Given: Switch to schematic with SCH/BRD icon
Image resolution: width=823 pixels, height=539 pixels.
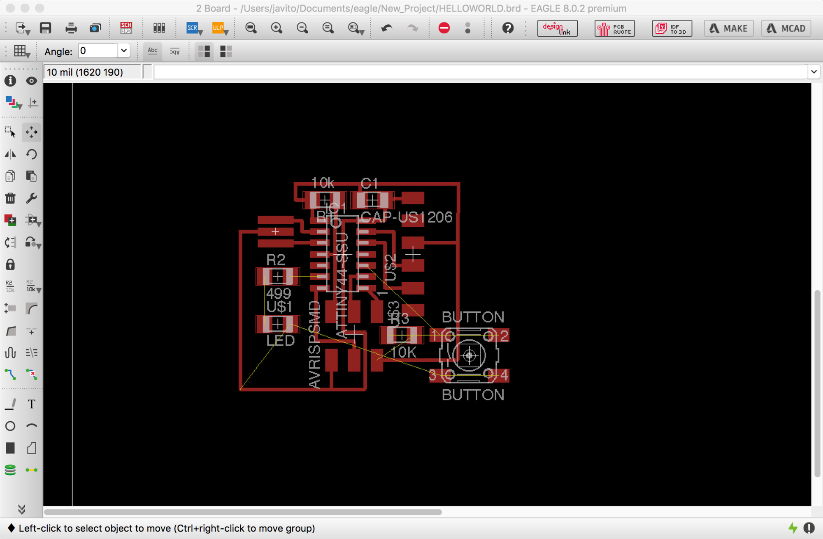Looking at the screenshot, I should (126, 28).
